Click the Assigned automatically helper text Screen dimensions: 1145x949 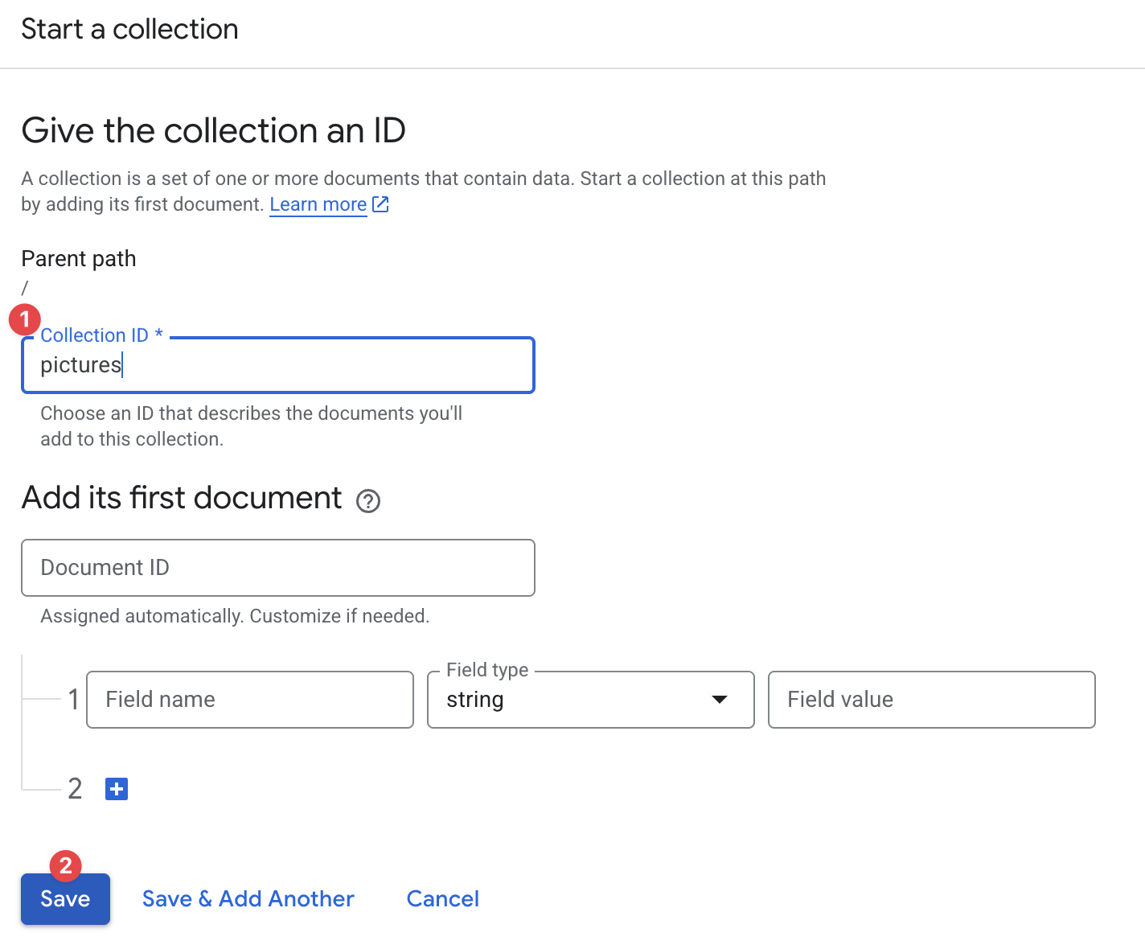tap(235, 616)
